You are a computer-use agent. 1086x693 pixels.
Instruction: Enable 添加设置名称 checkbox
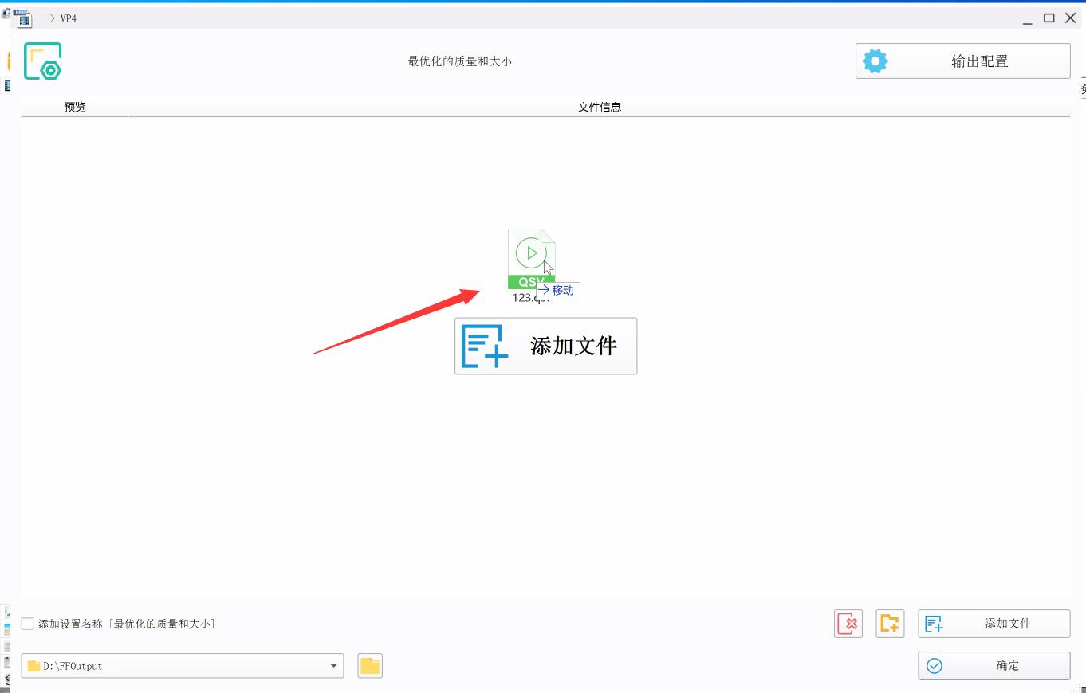point(28,624)
